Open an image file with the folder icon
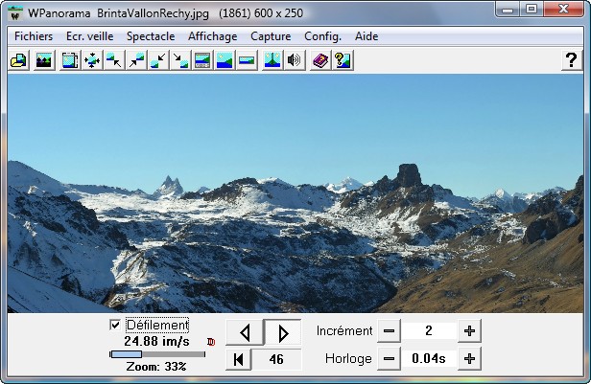This screenshot has width=591, height=384. tap(18, 60)
